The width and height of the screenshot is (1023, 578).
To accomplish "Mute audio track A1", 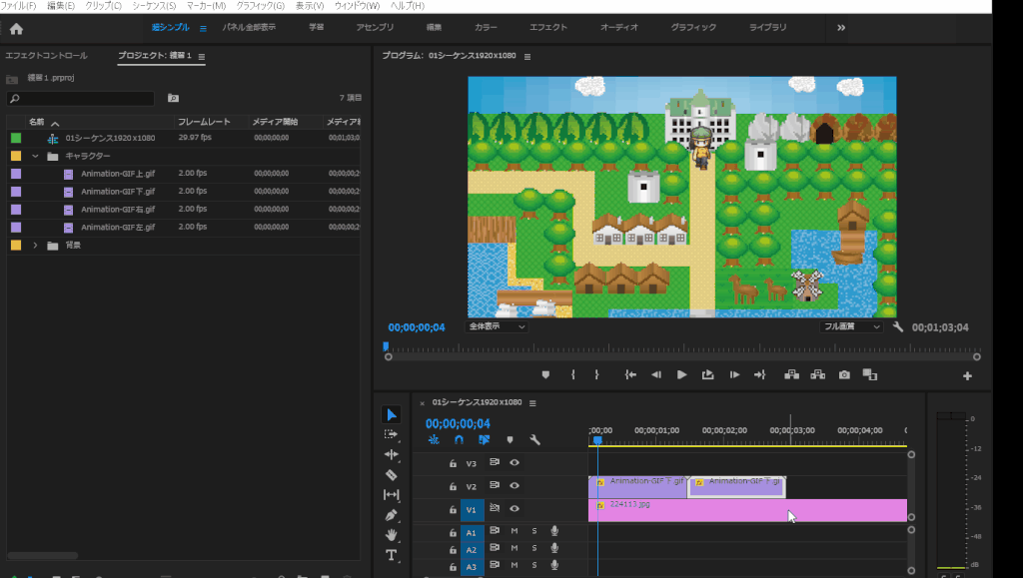I will coord(514,531).
